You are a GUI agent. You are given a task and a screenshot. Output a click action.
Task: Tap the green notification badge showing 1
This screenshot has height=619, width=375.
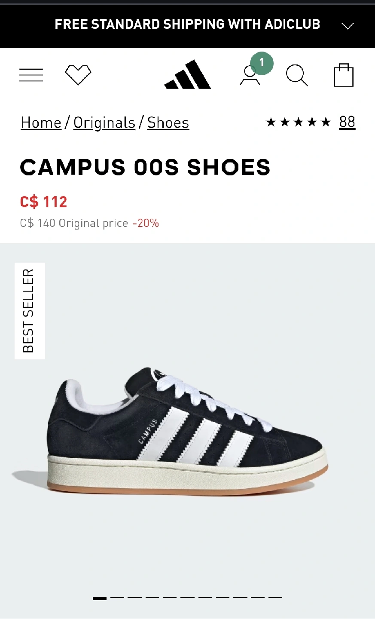click(262, 63)
